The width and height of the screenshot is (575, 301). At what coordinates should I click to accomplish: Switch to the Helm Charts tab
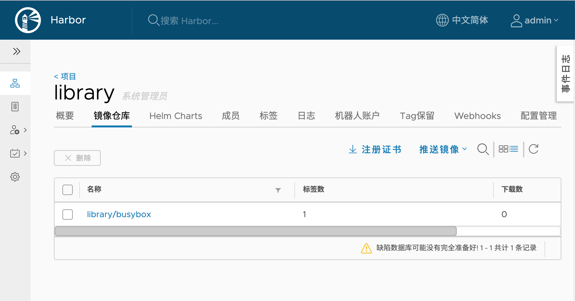pyautogui.click(x=176, y=116)
